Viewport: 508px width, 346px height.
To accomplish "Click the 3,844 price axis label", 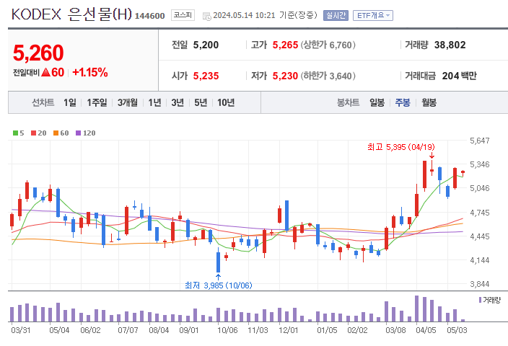I will click(x=479, y=284).
